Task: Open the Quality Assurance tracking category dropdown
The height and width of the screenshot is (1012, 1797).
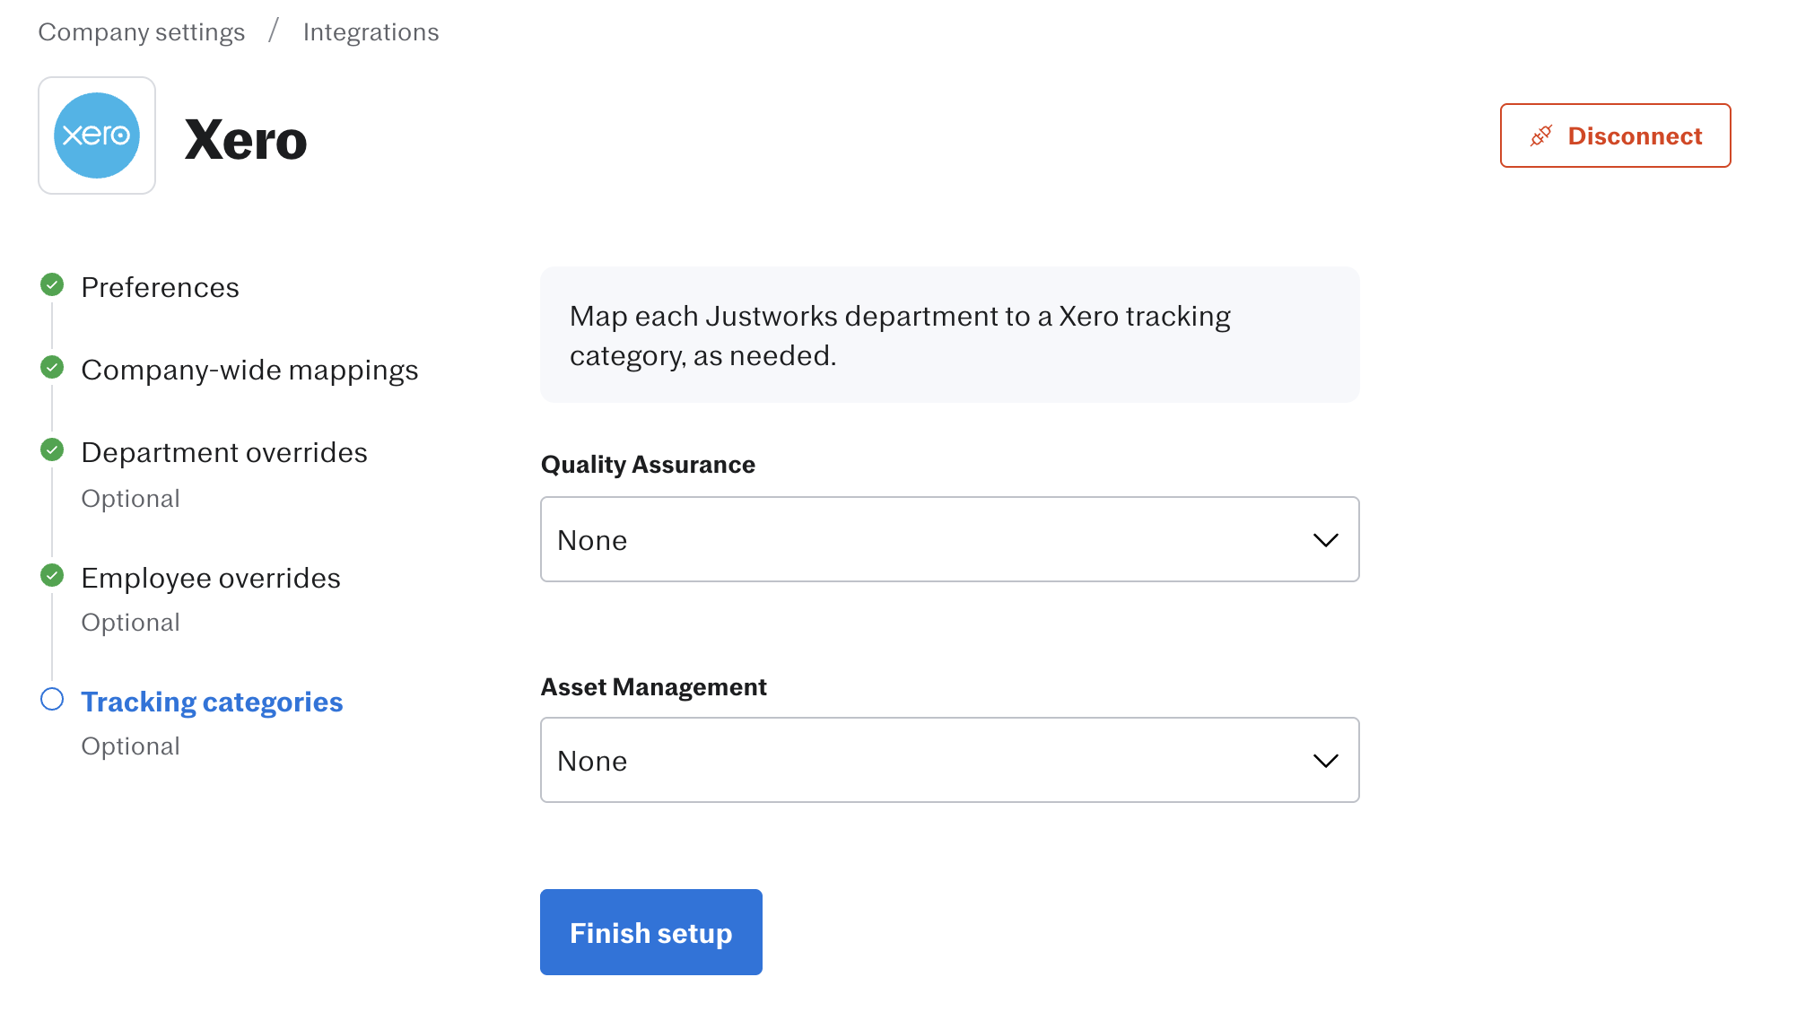Action: click(950, 539)
